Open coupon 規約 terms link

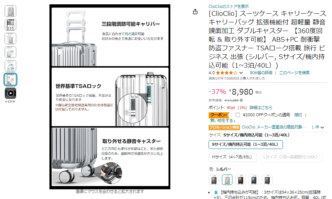tap(298, 115)
